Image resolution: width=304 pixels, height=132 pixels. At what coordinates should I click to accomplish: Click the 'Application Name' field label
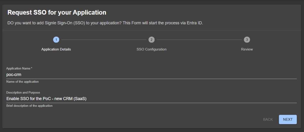[18, 69]
